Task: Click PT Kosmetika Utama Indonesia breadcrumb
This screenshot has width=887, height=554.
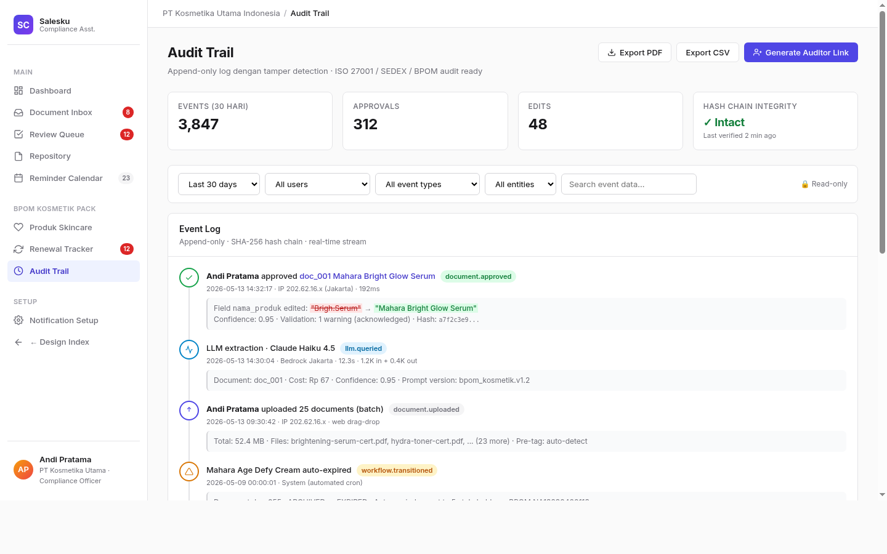Action: 221,13
